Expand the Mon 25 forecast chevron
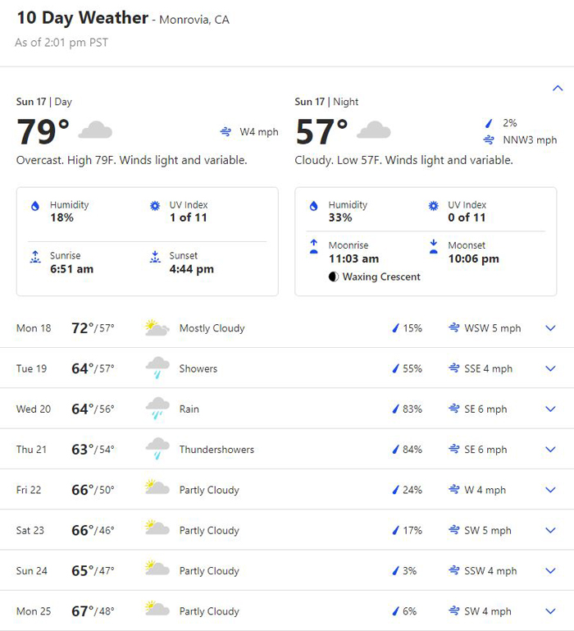This screenshot has width=574, height=631. tap(550, 611)
